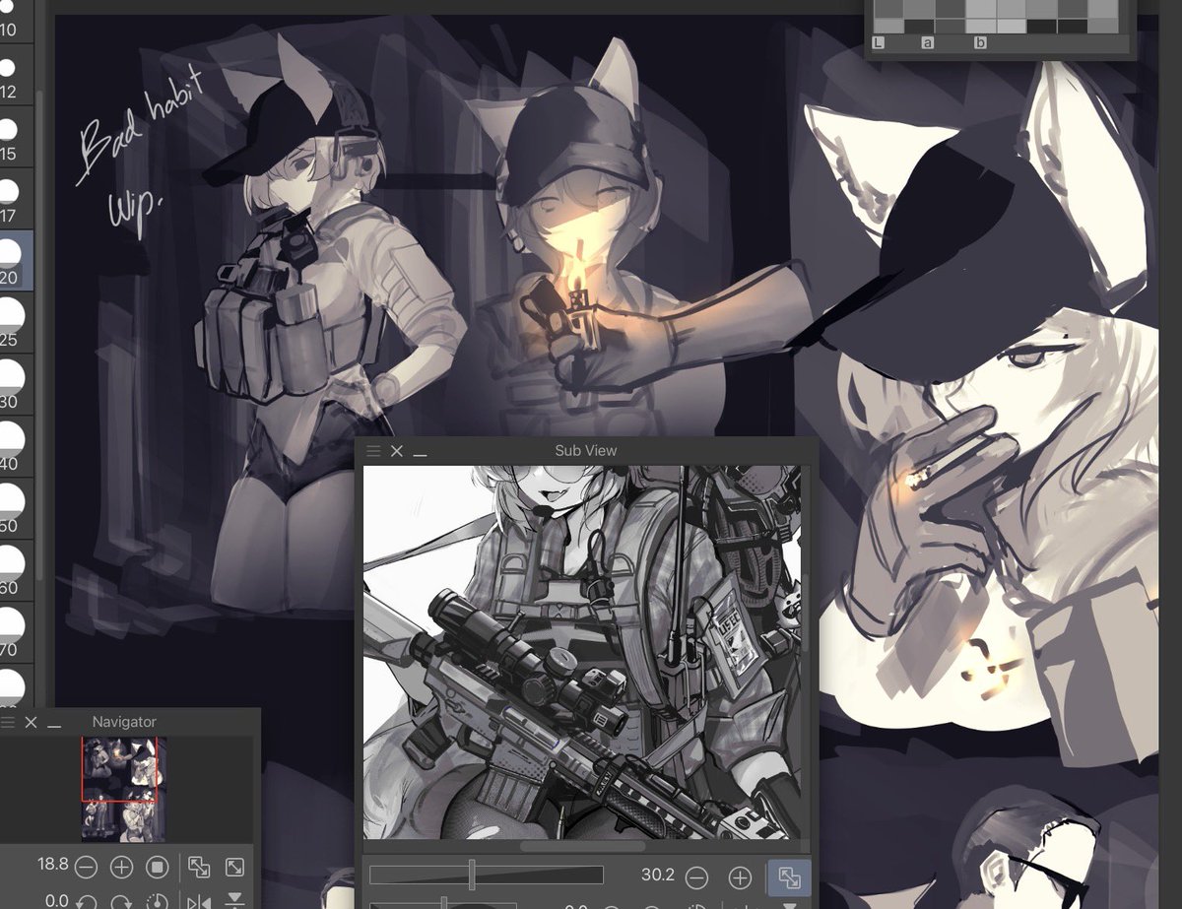Click the 30.2 zoom value in Sub View

(657, 875)
